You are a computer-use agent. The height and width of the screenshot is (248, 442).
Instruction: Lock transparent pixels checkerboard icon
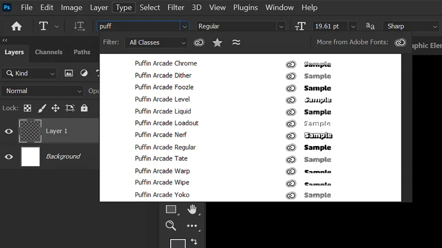pos(27,108)
